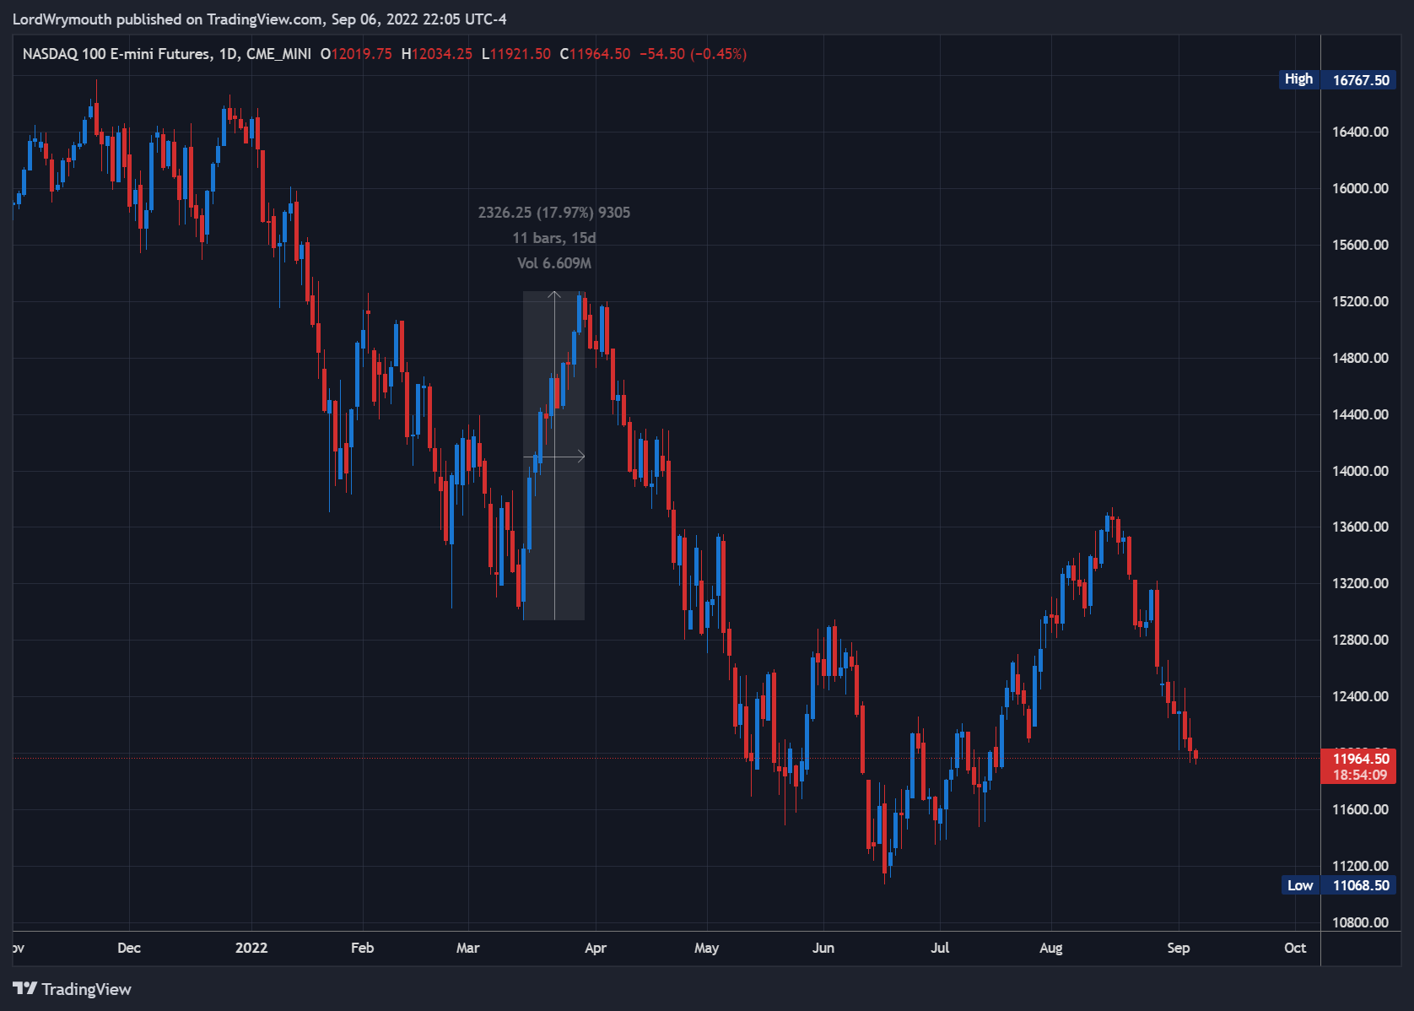Image resolution: width=1414 pixels, height=1011 pixels.
Task: Click the 15200.00 price axis label
Action: 1360,301
